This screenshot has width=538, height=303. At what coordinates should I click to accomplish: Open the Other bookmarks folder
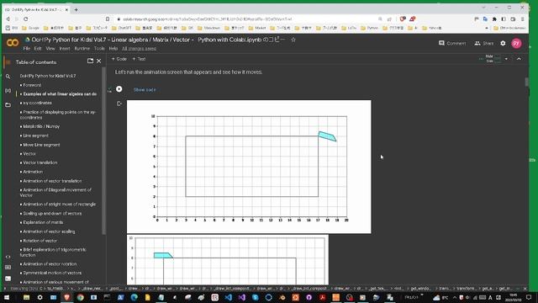click(x=509, y=28)
